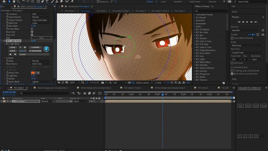Select the Zoom magnifier tool
This screenshot has height=151, width=268.
(x=18, y=2)
